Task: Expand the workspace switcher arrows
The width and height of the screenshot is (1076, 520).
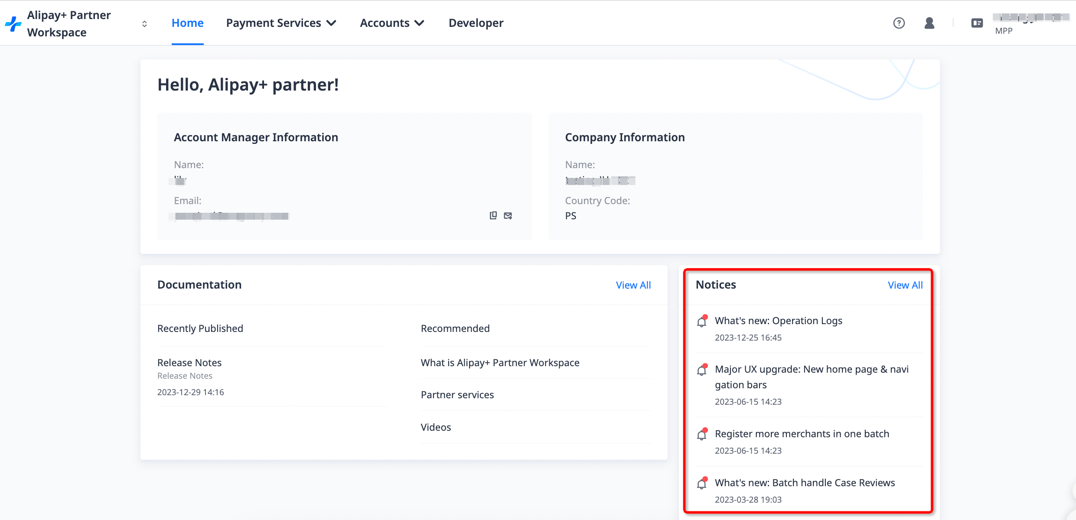Action: [x=144, y=24]
